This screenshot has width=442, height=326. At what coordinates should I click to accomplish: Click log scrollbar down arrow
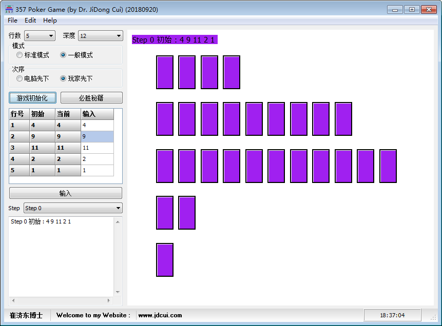coord(118,292)
